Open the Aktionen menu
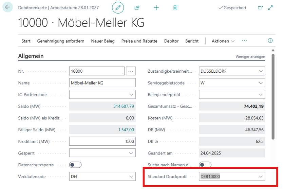 pos(223,41)
